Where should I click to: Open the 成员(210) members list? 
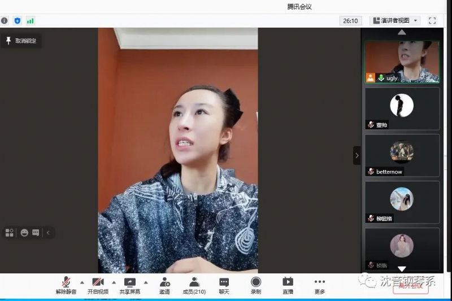point(194,286)
